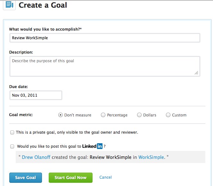Select the Don't measure radio button

(60, 115)
